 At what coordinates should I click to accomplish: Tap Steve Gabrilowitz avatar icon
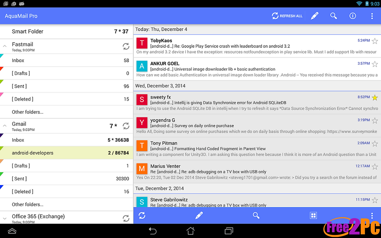tap(142, 202)
